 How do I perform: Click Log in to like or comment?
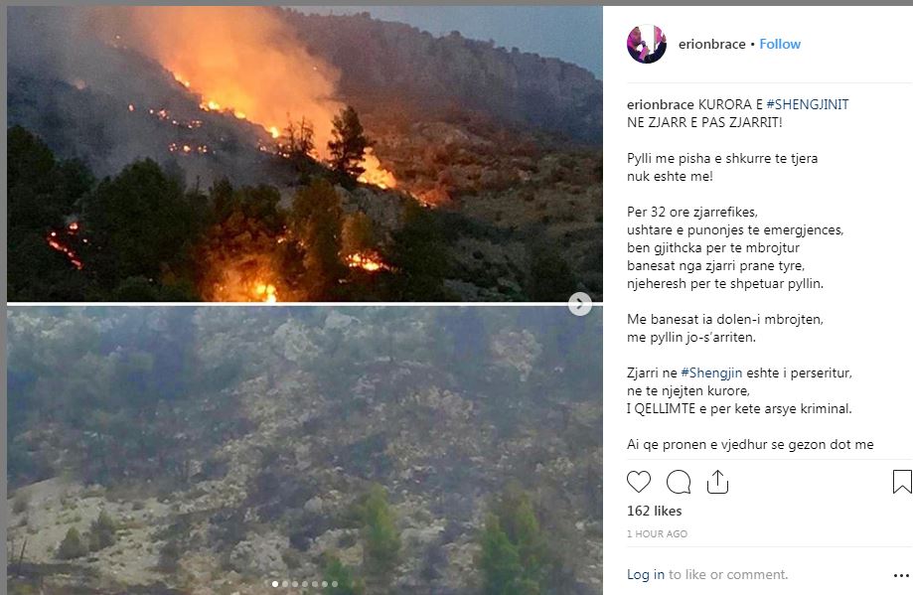click(x=645, y=574)
